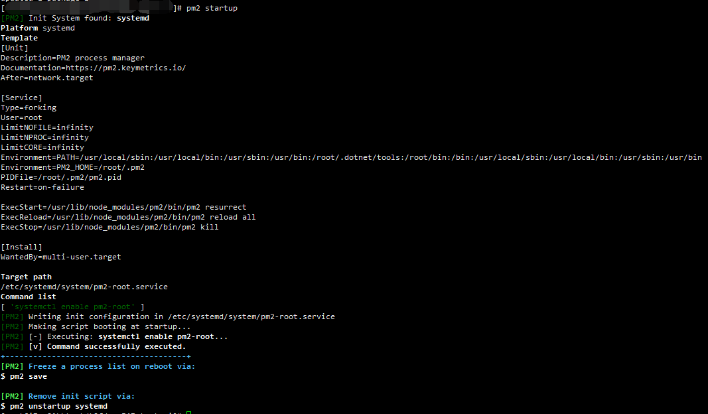
Task: Click the green cursor at the bottom prompt
Action: 188,413
